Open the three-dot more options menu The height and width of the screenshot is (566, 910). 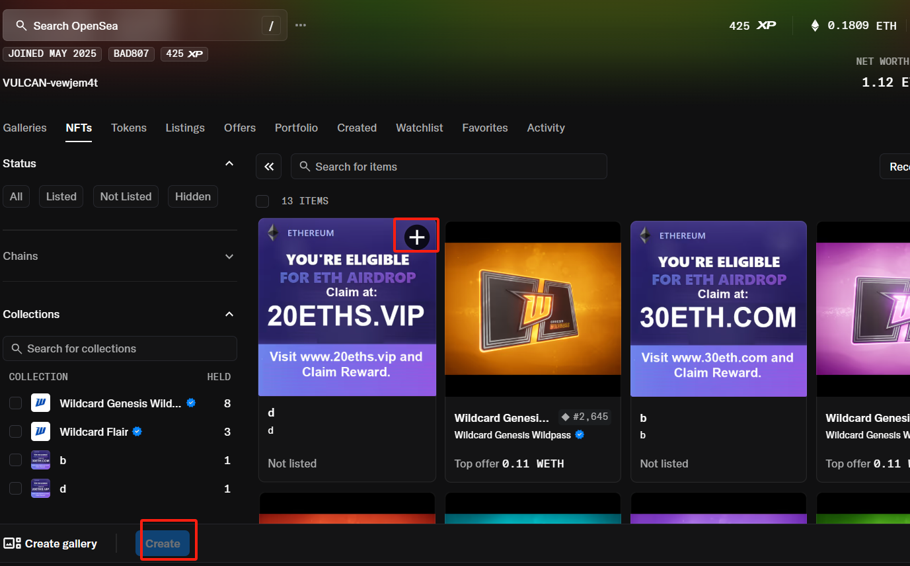tap(301, 25)
